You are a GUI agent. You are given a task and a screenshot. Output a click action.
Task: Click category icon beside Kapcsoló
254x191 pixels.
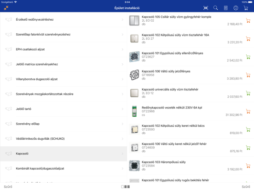[9, 154]
